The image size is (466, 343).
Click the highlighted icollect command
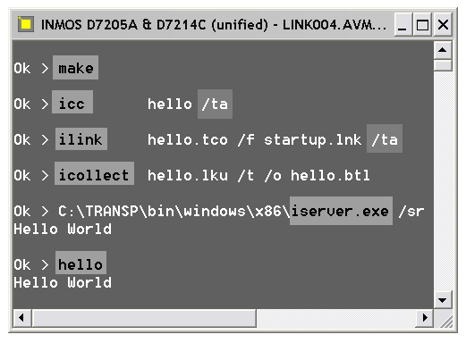point(94,173)
